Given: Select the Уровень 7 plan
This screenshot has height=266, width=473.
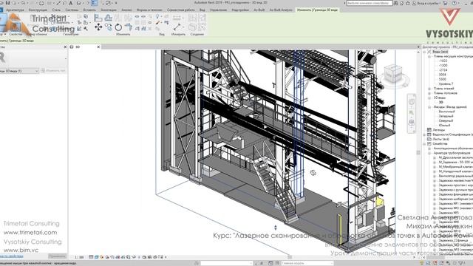Looking at the screenshot, I should click(x=446, y=83).
